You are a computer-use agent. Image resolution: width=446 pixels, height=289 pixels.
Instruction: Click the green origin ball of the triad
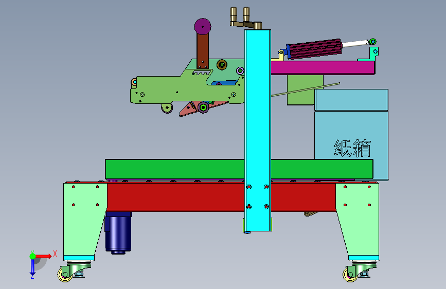[32, 256]
